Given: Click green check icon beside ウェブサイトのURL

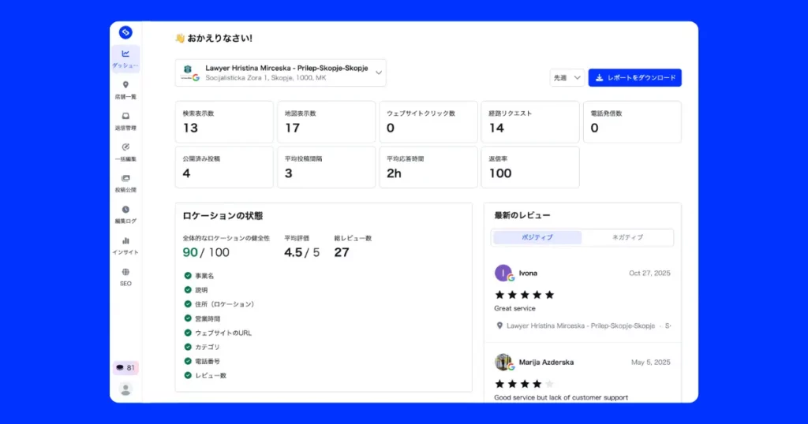Looking at the screenshot, I should [x=188, y=333].
